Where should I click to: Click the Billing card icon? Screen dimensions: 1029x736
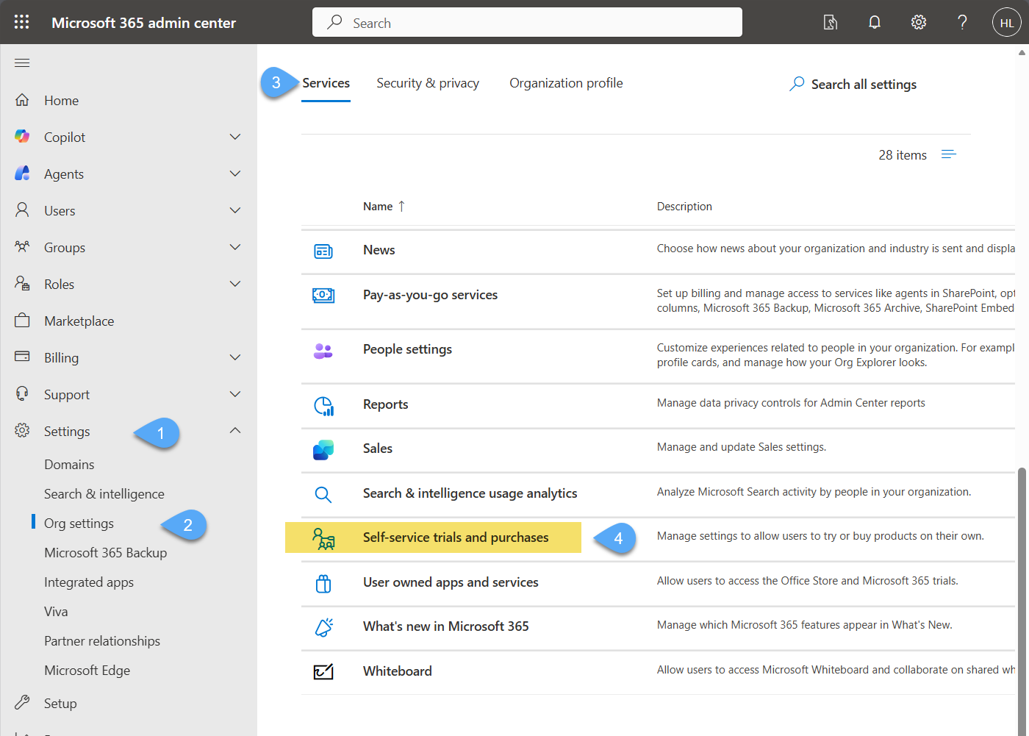(23, 357)
